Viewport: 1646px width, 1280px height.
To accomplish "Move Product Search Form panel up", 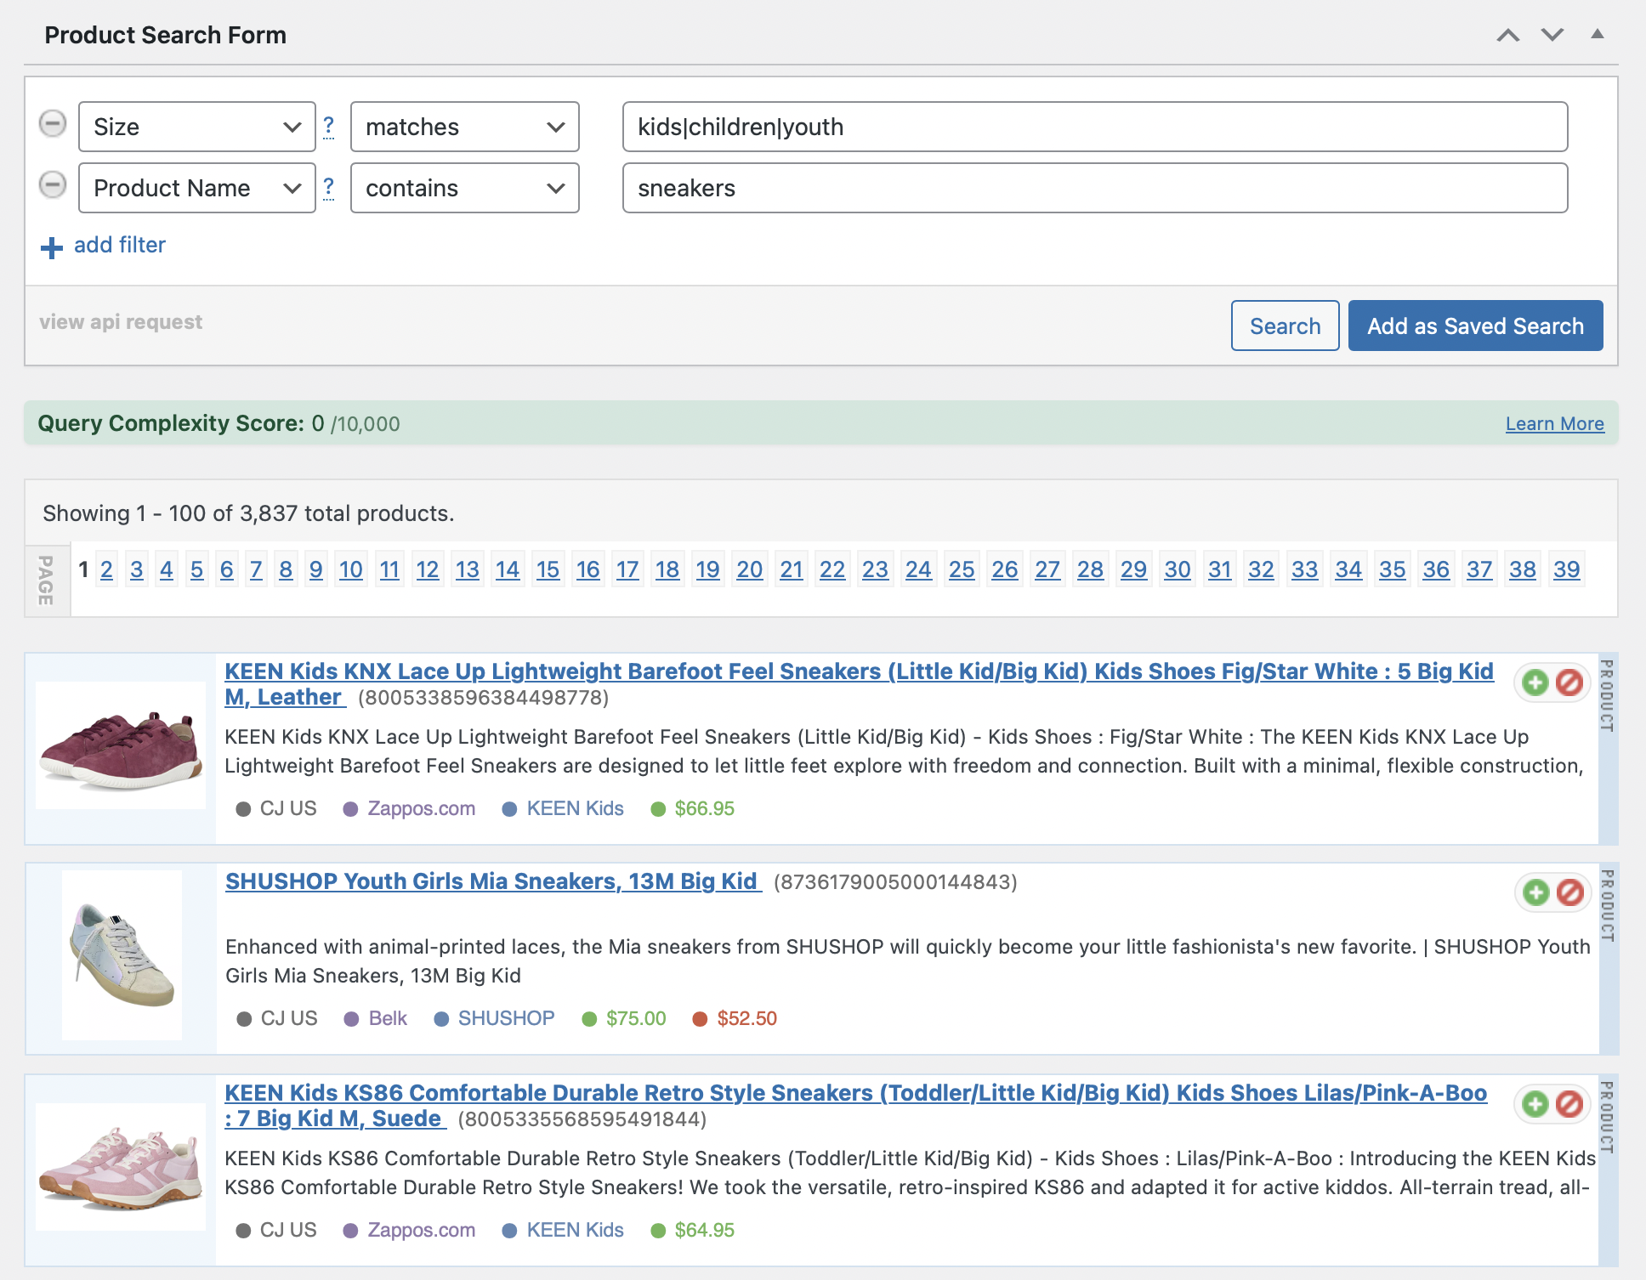I will [x=1508, y=35].
